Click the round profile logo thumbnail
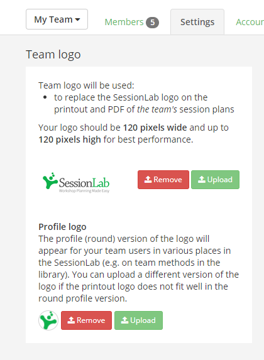The image size is (264, 360). point(48,320)
